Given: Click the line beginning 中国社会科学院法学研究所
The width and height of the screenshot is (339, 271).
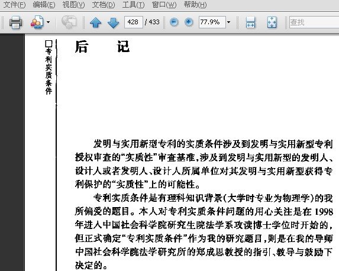Looking at the screenshot, I should tap(204, 252).
